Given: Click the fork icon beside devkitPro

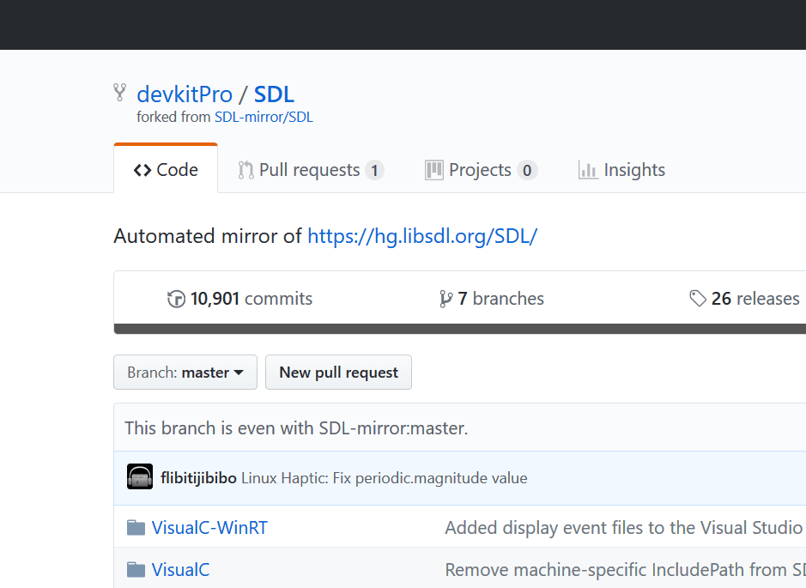Looking at the screenshot, I should pos(120,92).
